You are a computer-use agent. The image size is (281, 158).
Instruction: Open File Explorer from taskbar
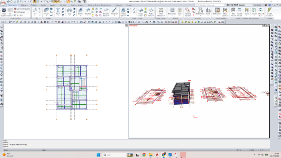click(151, 155)
